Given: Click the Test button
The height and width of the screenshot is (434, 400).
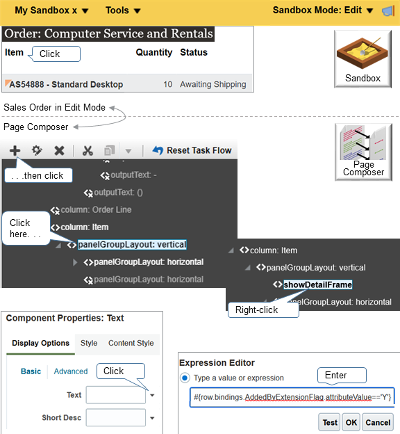Looking at the screenshot, I should click(330, 422).
